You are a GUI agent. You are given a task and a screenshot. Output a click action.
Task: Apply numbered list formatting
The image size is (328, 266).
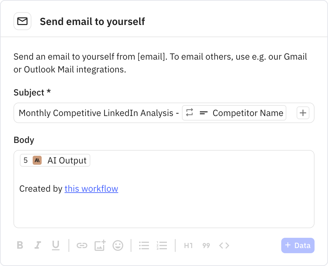click(x=162, y=245)
